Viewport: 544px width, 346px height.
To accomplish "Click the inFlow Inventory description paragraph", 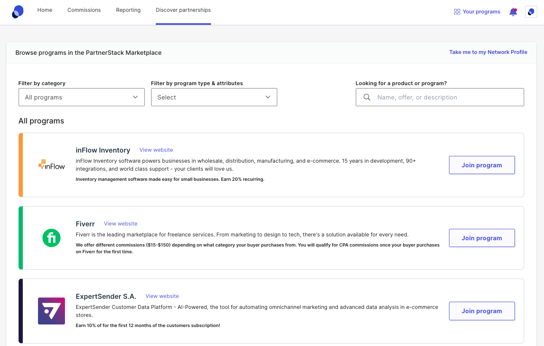I will pos(246,165).
